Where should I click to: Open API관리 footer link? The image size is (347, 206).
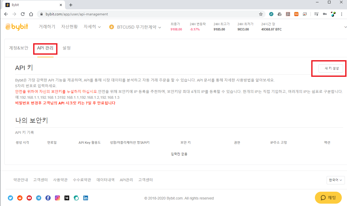point(126,180)
